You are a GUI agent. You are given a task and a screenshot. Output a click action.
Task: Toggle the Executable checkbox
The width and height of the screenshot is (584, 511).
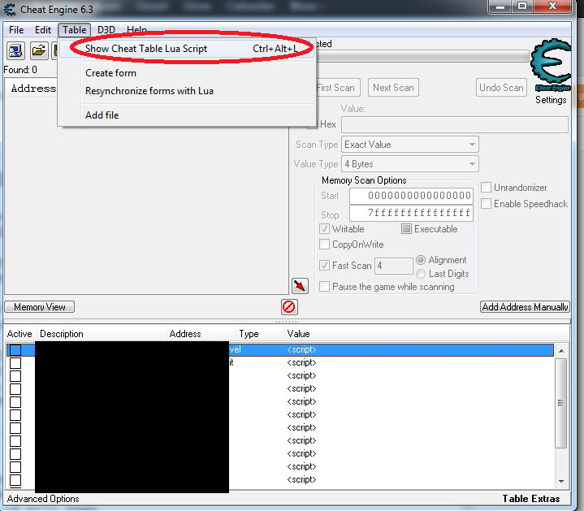406,228
